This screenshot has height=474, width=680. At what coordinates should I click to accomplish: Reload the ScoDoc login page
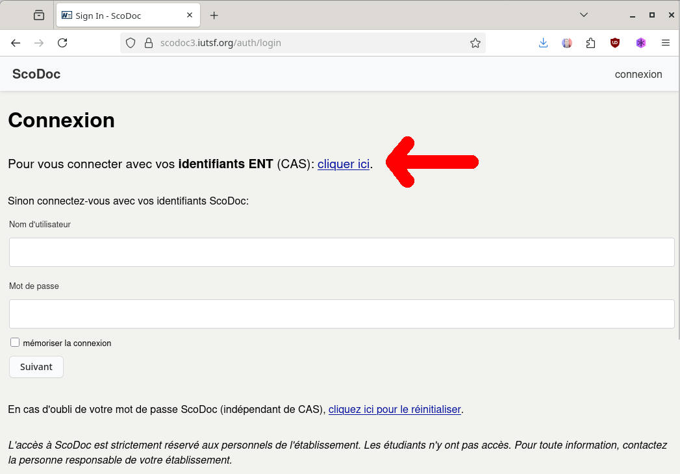point(62,43)
